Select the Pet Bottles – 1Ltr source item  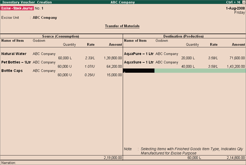[x=16, y=62]
